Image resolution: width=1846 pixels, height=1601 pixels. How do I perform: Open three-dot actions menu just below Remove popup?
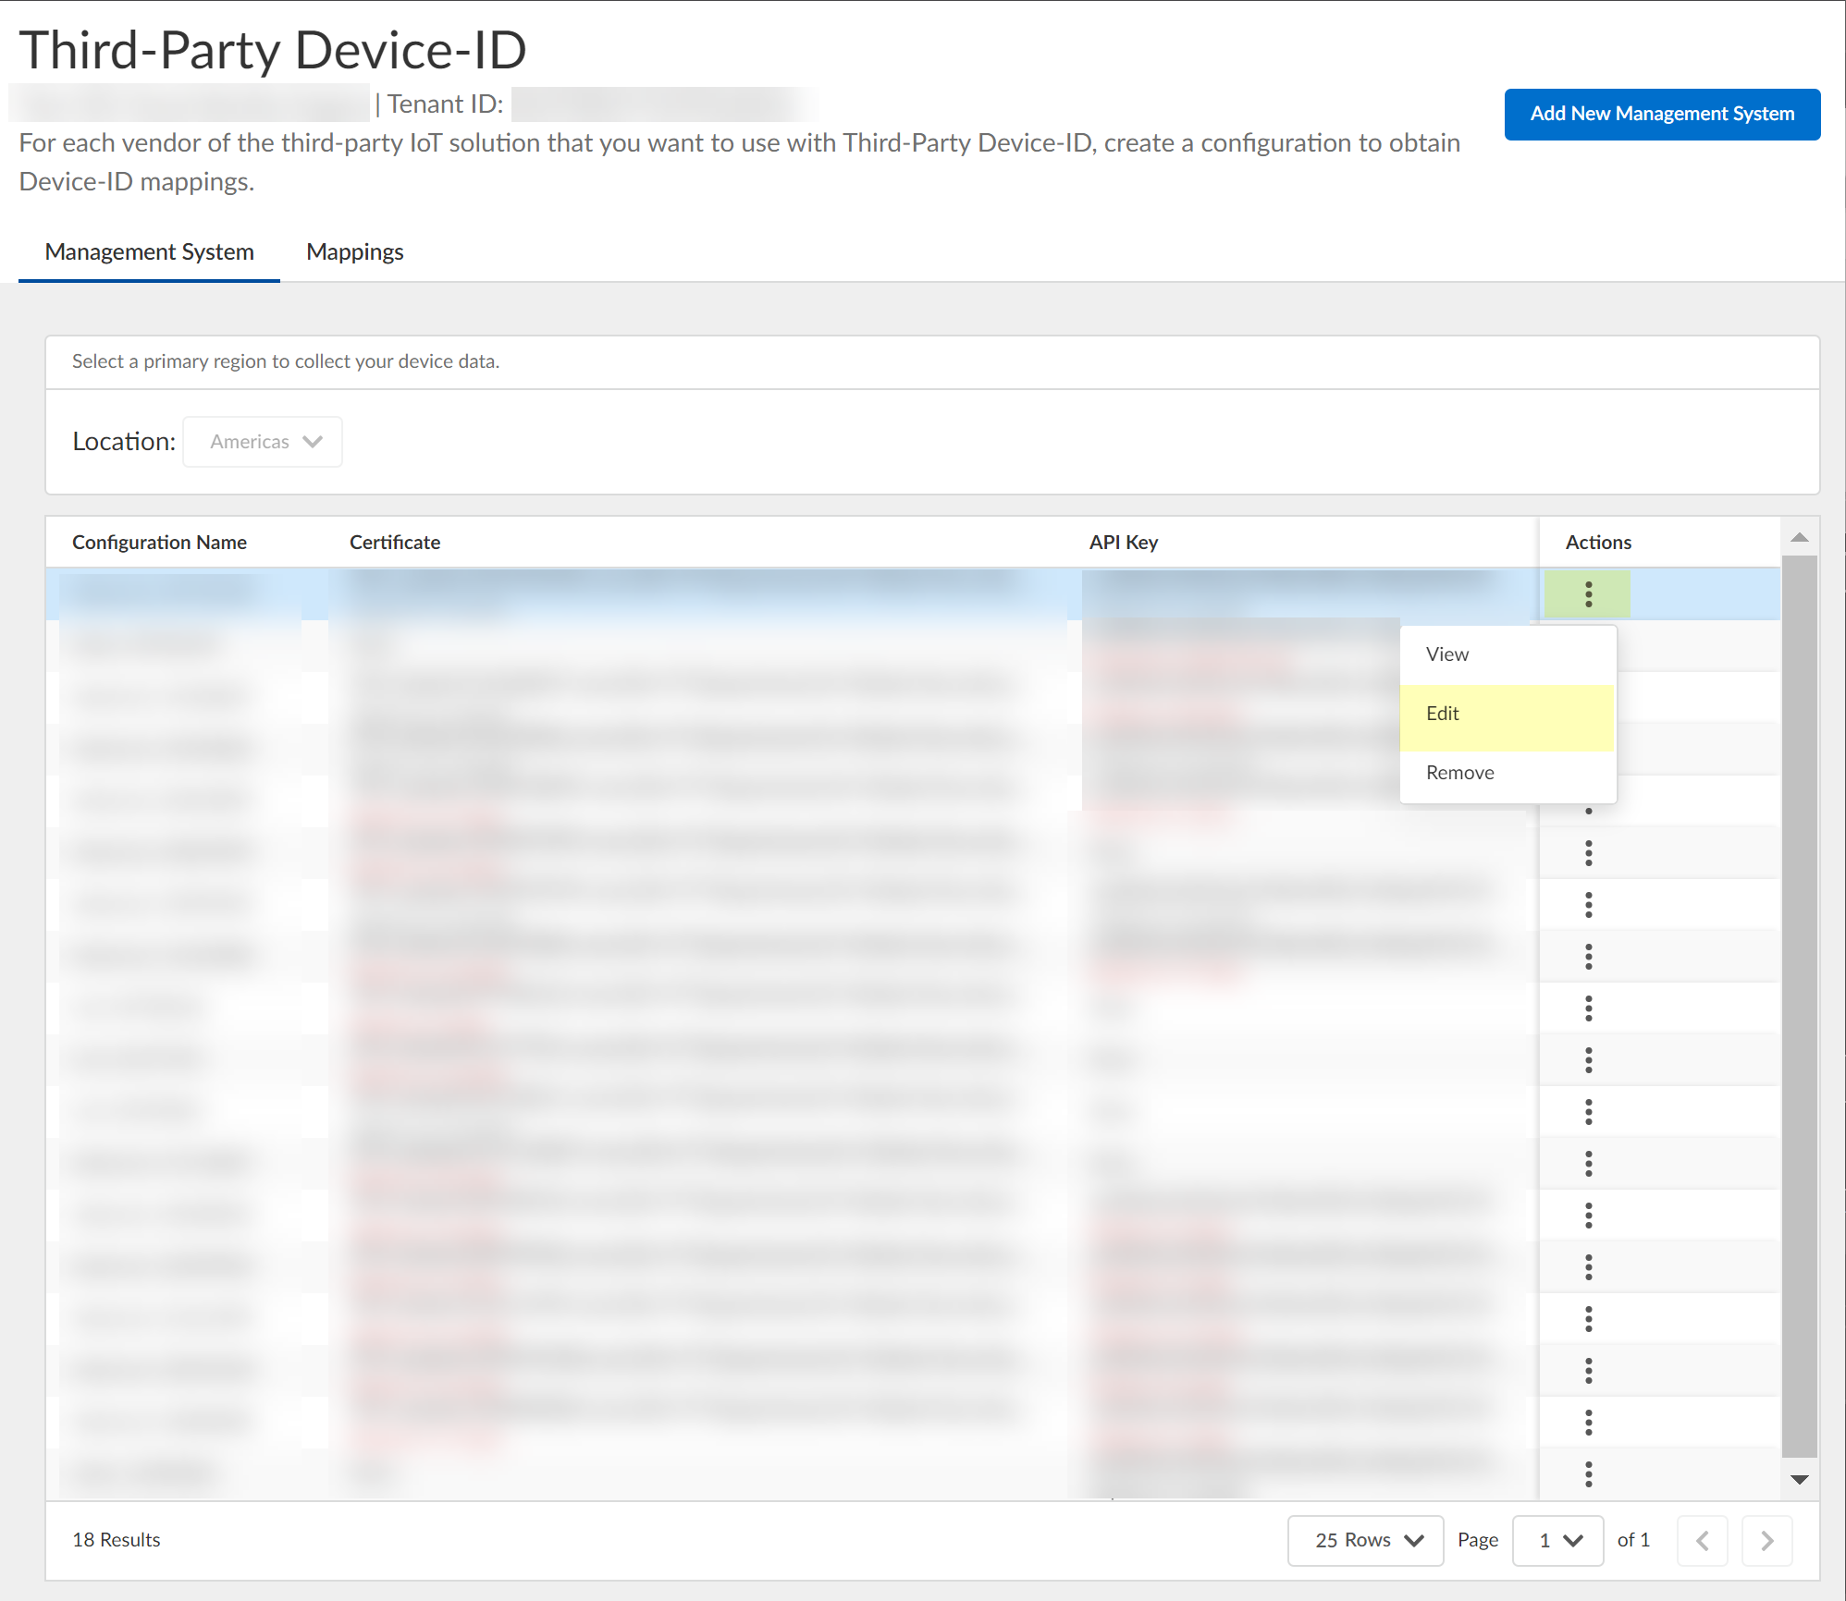click(x=1588, y=853)
